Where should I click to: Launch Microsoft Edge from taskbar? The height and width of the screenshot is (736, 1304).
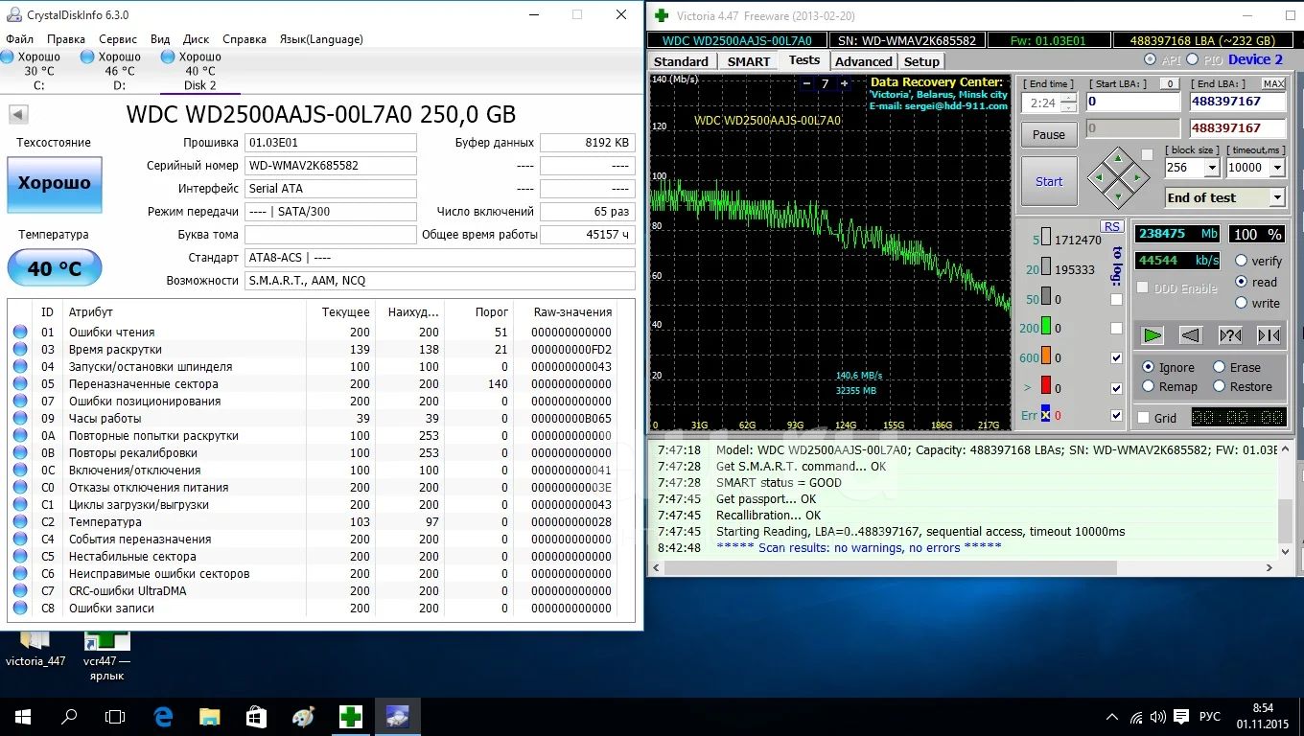163,716
